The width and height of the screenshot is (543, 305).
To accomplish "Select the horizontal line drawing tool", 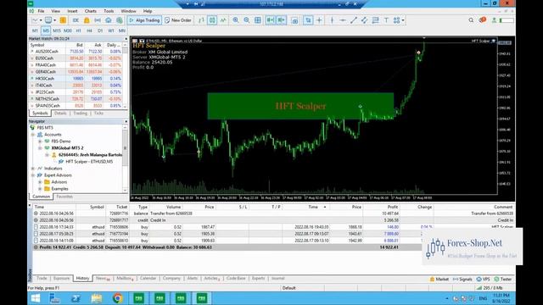I will tap(343, 20).
